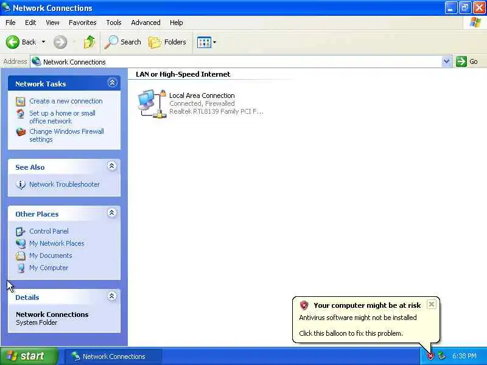Collapse the See Also panel
This screenshot has width=487, height=365.
click(x=112, y=166)
